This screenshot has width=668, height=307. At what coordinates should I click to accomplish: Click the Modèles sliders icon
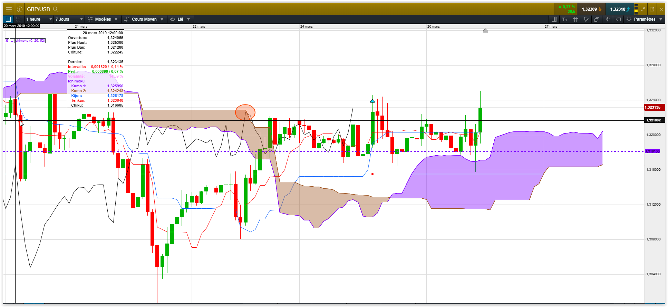coord(90,19)
